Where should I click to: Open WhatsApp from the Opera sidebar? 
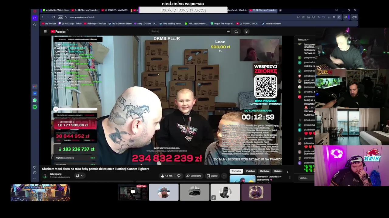[x=35, y=100]
